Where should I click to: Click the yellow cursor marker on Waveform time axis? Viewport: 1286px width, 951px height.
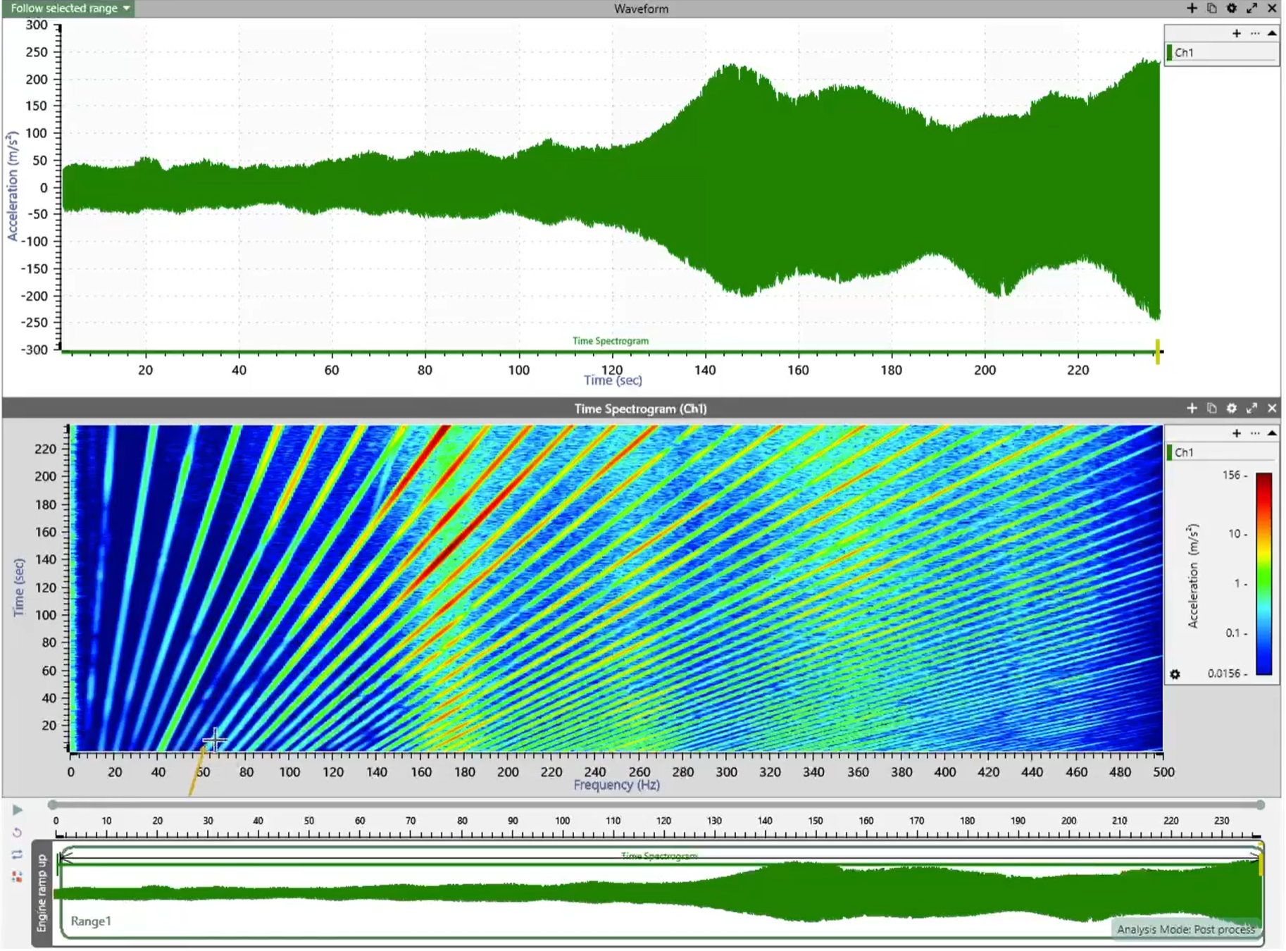click(x=1157, y=351)
